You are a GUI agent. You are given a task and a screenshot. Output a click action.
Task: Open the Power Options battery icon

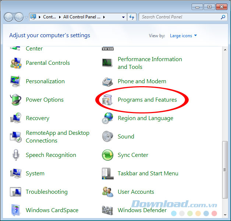pyautogui.click(x=15, y=100)
